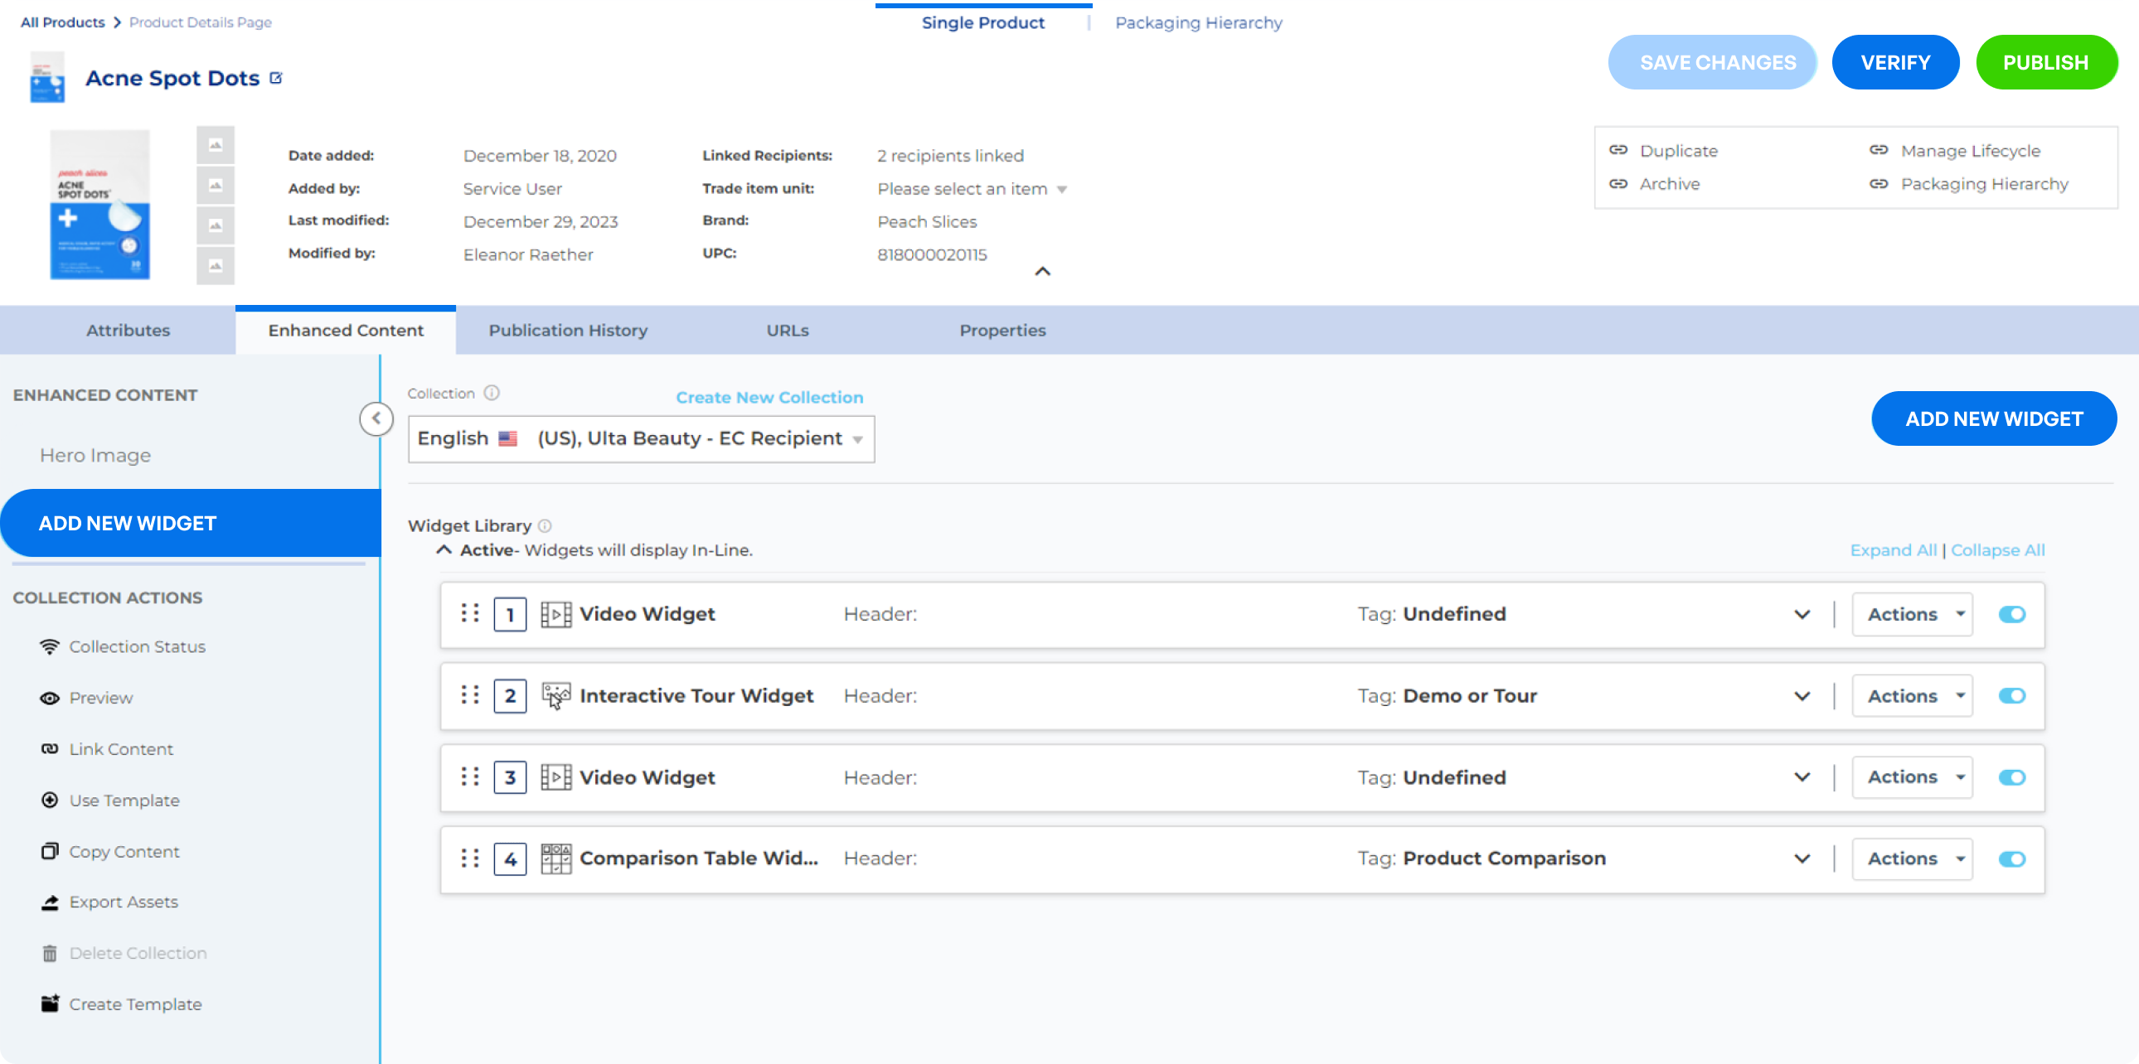The image size is (2139, 1064).
Task: Click the Widget Library info icon
Action: [x=545, y=526]
